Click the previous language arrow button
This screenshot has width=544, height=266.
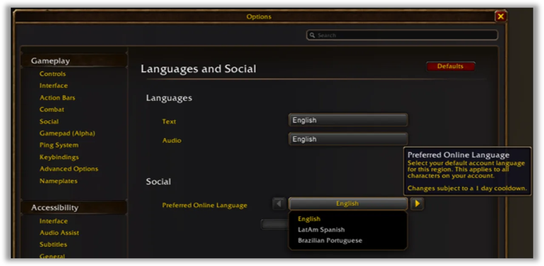(x=279, y=204)
